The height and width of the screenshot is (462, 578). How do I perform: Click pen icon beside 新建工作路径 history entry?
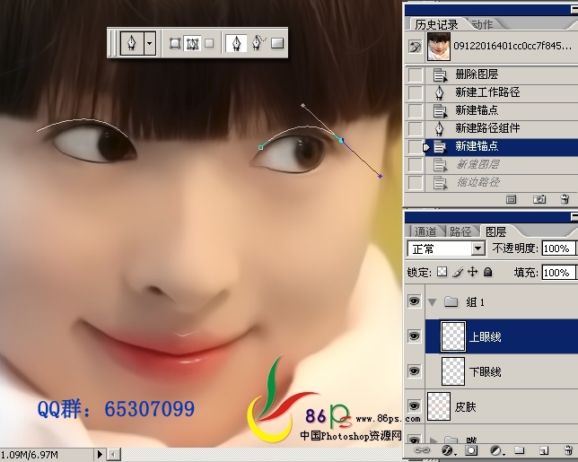pos(439,92)
